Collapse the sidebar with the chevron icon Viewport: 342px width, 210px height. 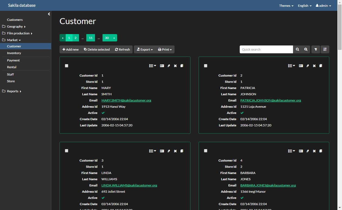[49, 14]
